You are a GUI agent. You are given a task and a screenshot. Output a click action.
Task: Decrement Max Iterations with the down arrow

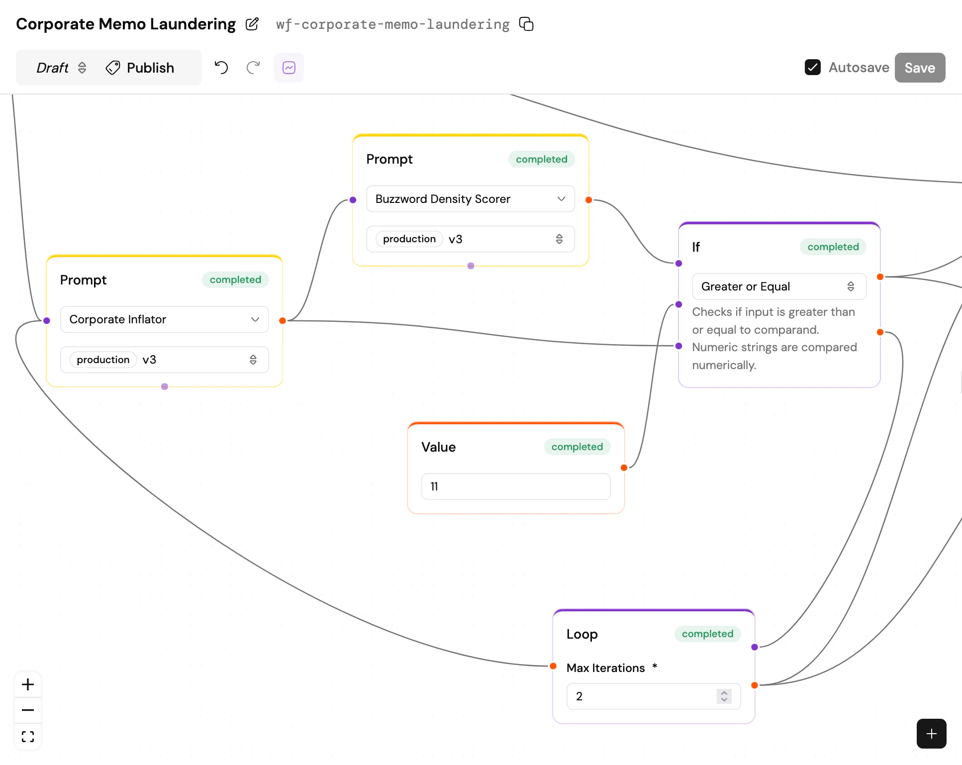pos(724,700)
